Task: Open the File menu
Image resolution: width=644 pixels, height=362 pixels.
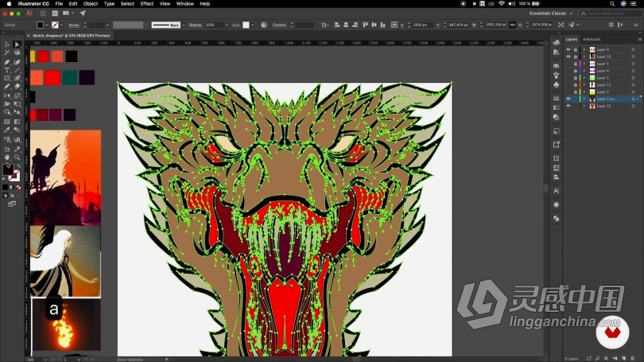Action: click(x=59, y=4)
